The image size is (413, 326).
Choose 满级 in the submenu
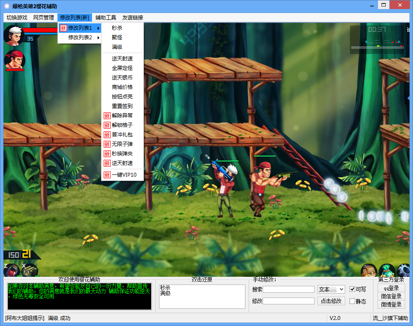coord(123,47)
